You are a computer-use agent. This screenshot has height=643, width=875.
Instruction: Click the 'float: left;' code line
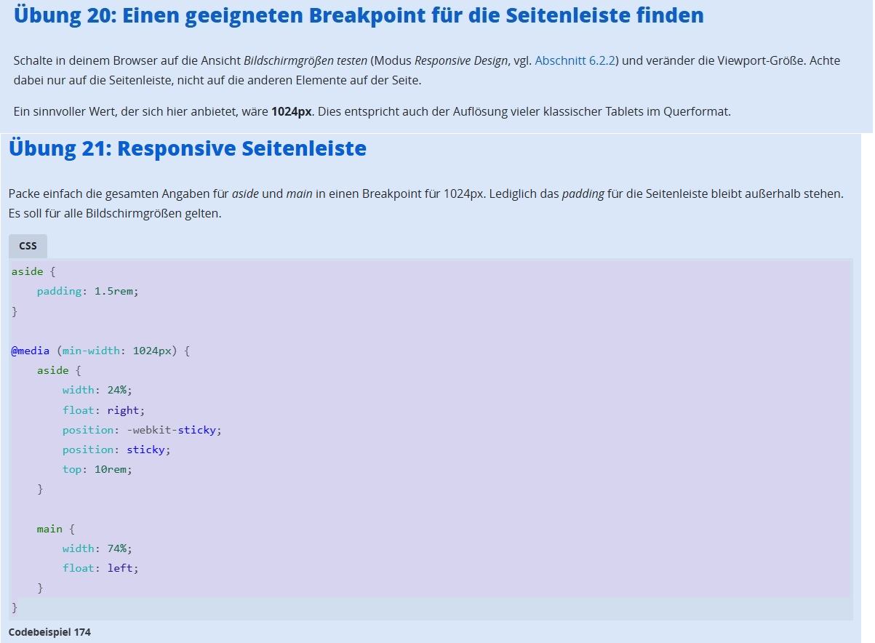pos(100,568)
